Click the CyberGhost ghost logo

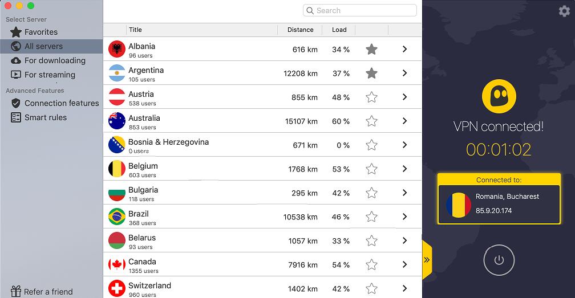coord(499,96)
